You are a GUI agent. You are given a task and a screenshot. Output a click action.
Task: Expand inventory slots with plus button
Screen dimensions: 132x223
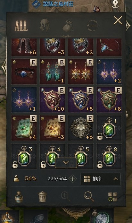pos(72,179)
